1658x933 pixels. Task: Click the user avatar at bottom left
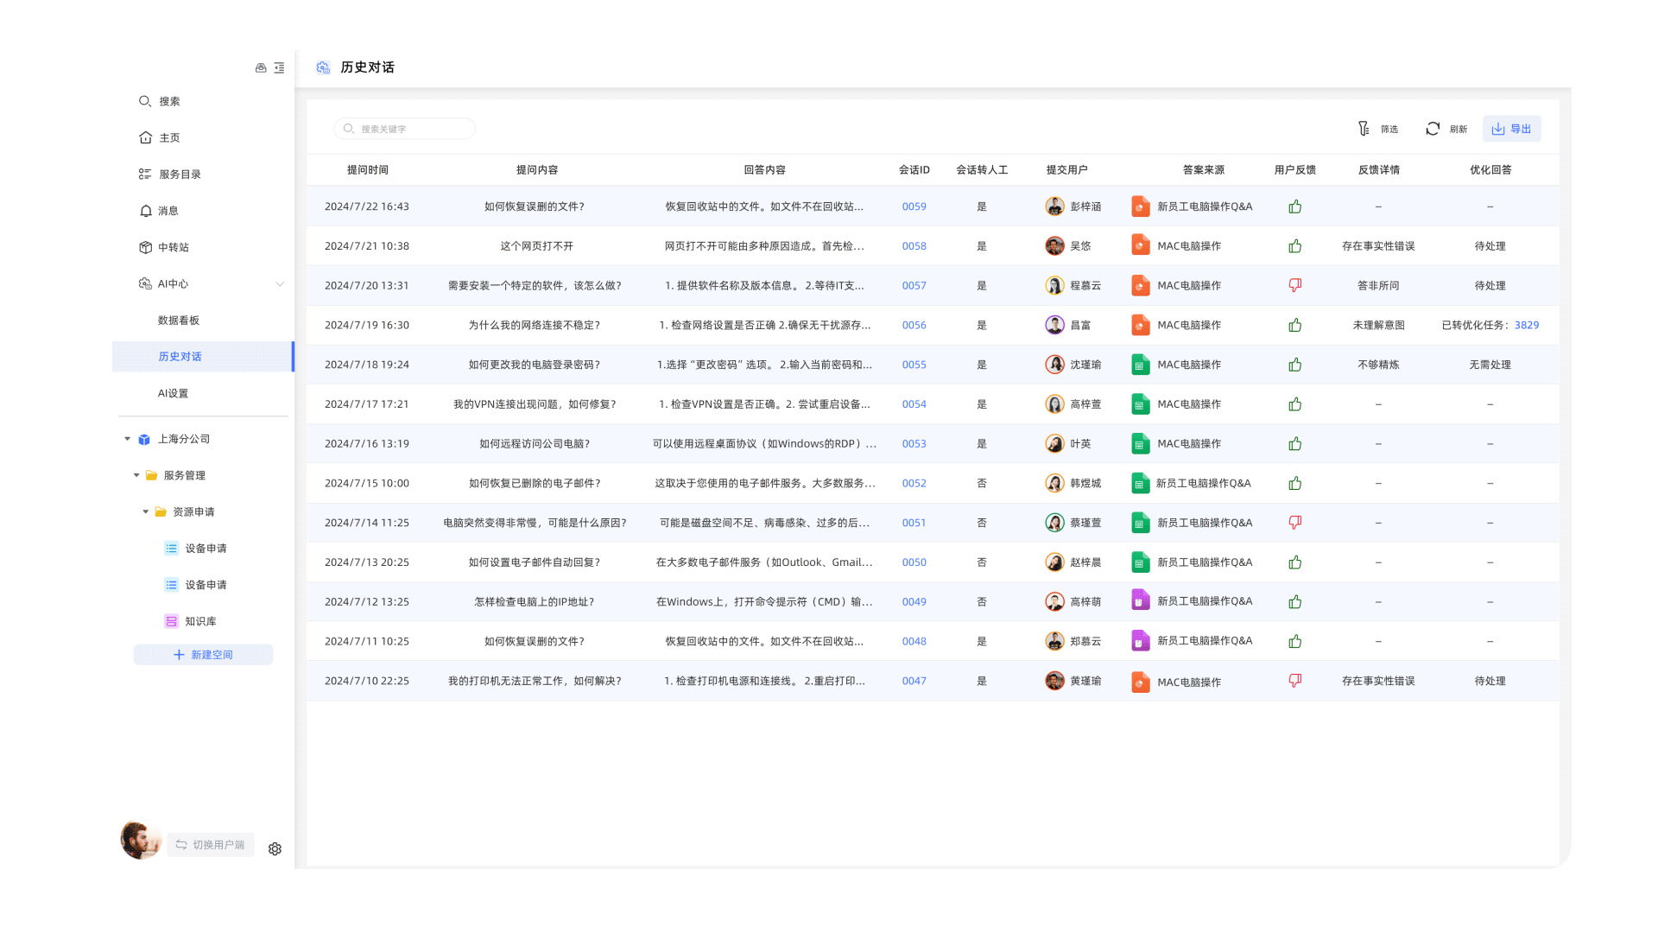140,840
